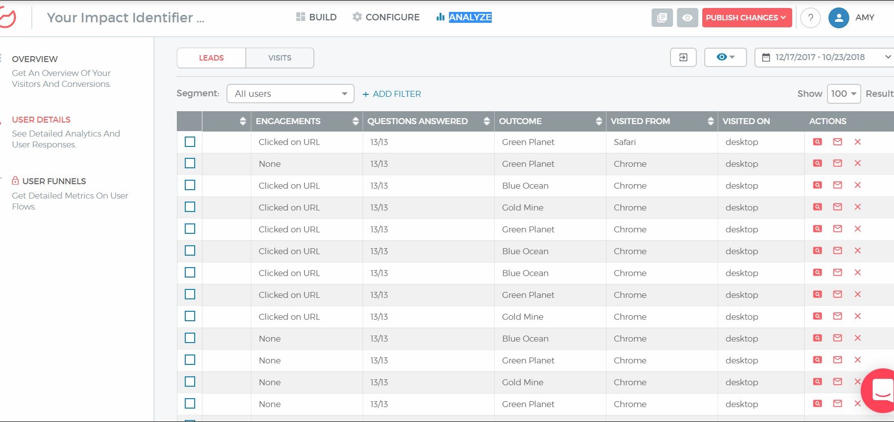Viewport: 894px width, 422px height.
Task: Click the Add Filter link
Action: click(392, 94)
